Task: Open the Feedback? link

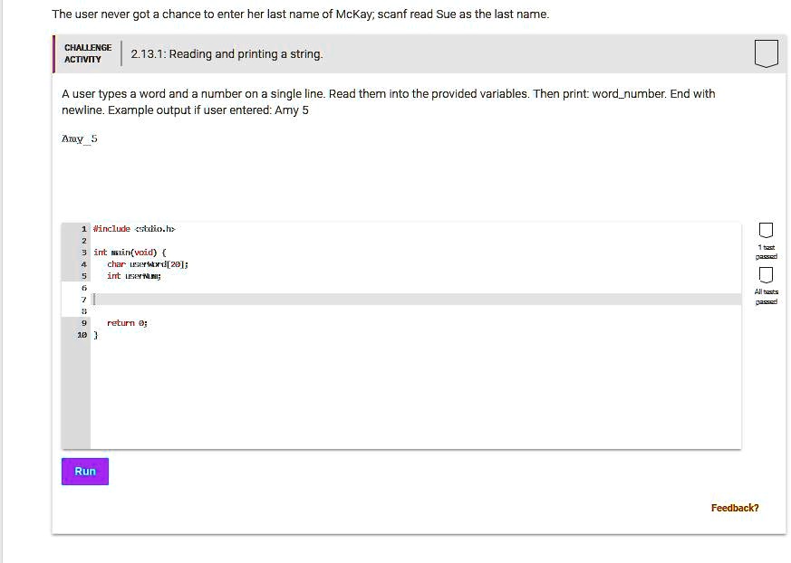Action: [735, 508]
